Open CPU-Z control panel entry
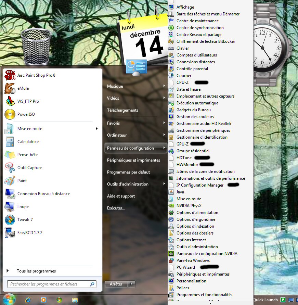 (183, 82)
